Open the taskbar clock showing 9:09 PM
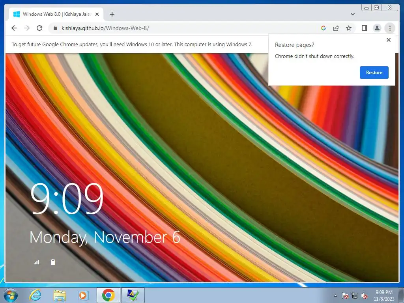The width and height of the screenshot is (404, 303). 384,296
